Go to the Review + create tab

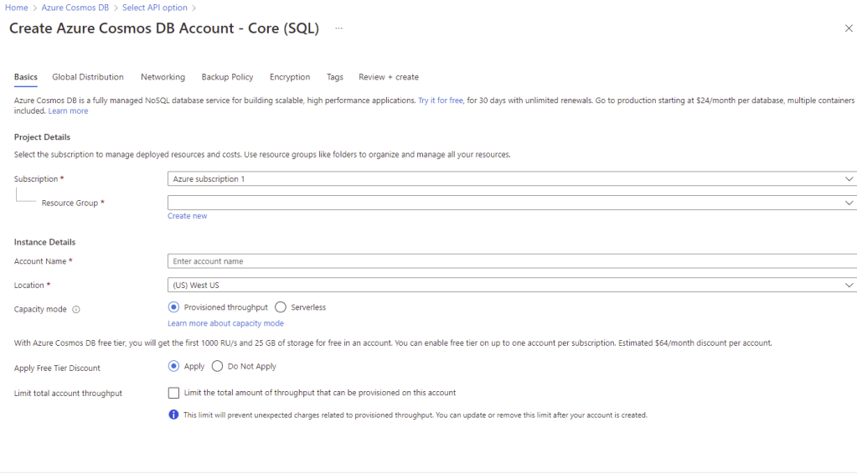tap(388, 77)
